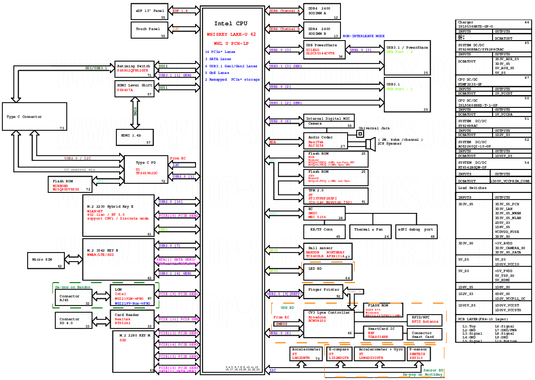Click the Retiming Switch PS8802QFN52GTR block
Image resolution: width=535 pixels, height=380 pixels.
[x=134, y=70]
